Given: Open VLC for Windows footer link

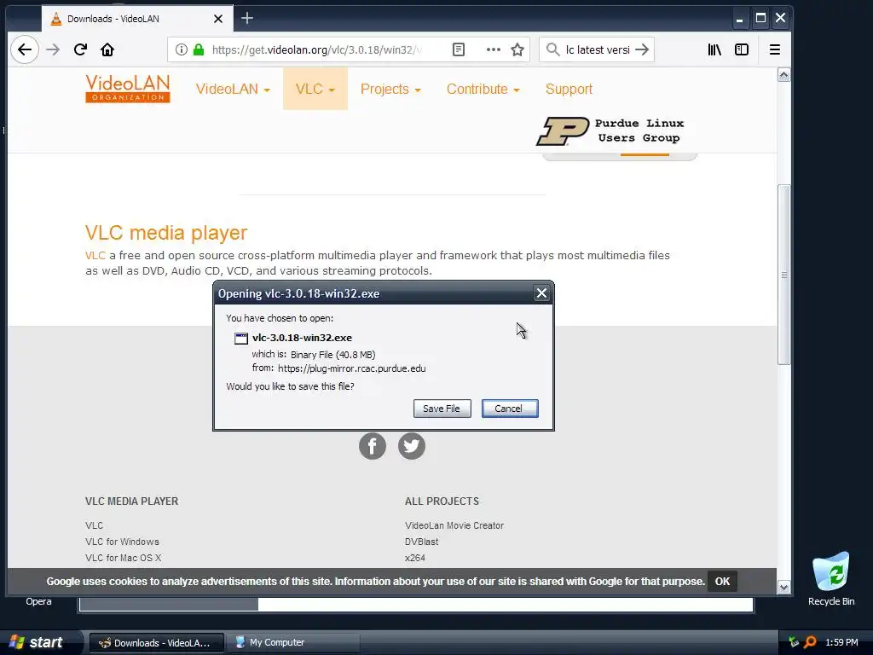Looking at the screenshot, I should click(122, 542).
